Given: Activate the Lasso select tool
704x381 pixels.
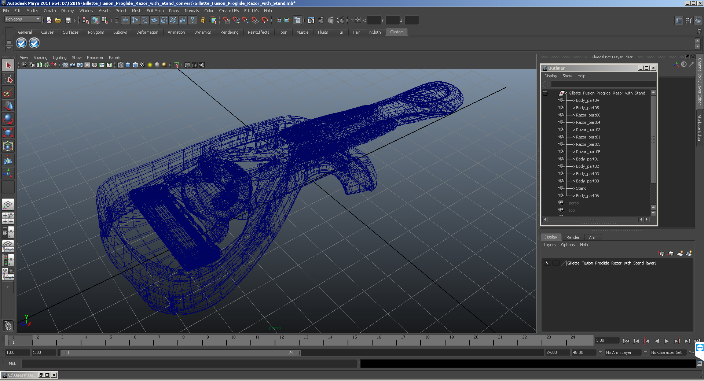Looking at the screenshot, I should pos(8,78).
